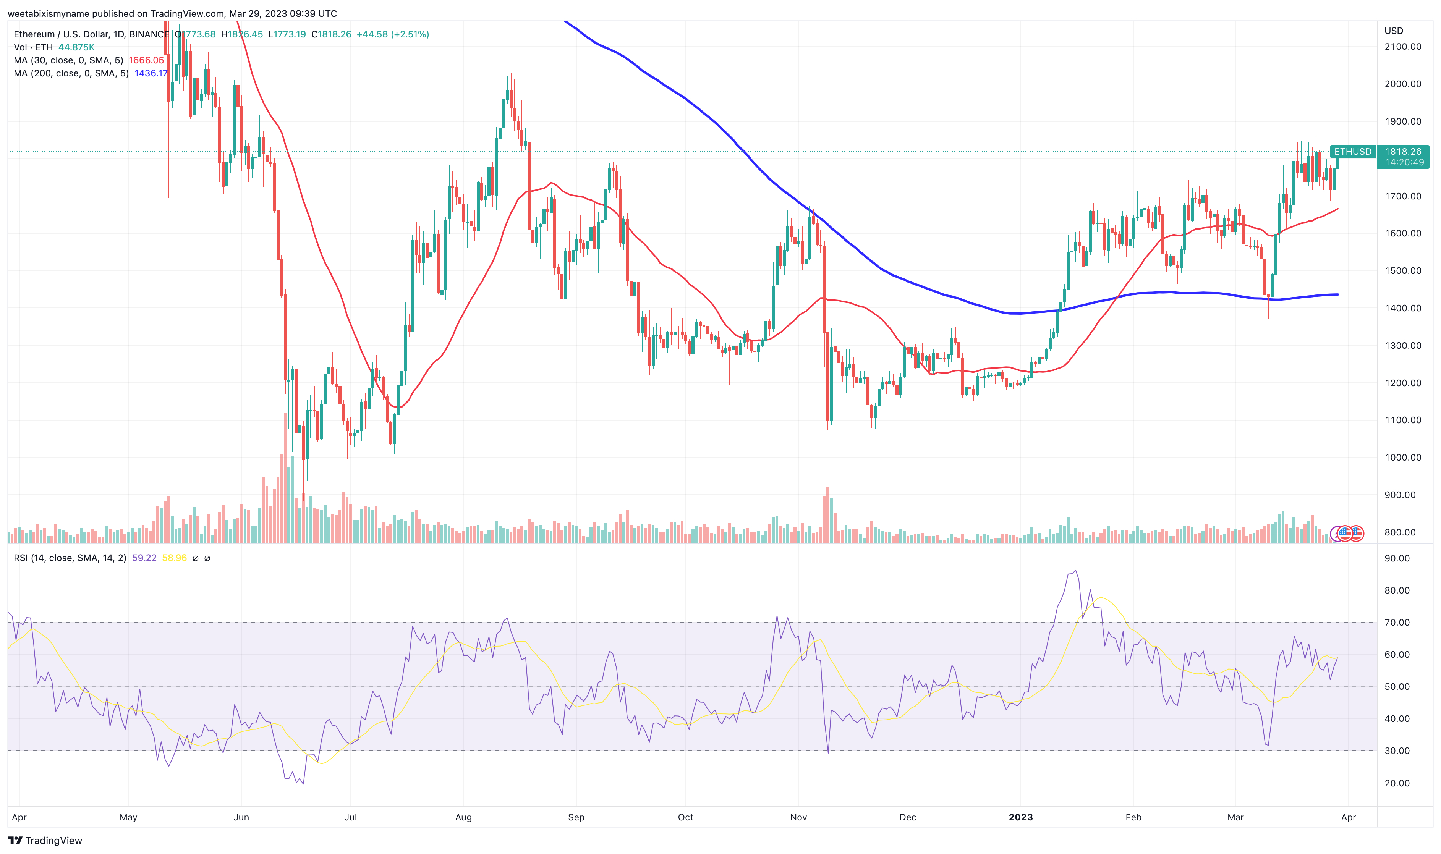Select the 2023 label on the time axis
Screen dimensions: 1441x854
click(1020, 818)
